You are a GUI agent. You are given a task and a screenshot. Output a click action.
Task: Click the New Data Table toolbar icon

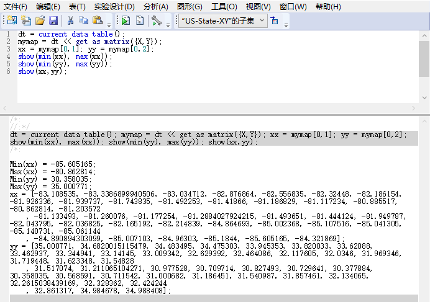11,21
